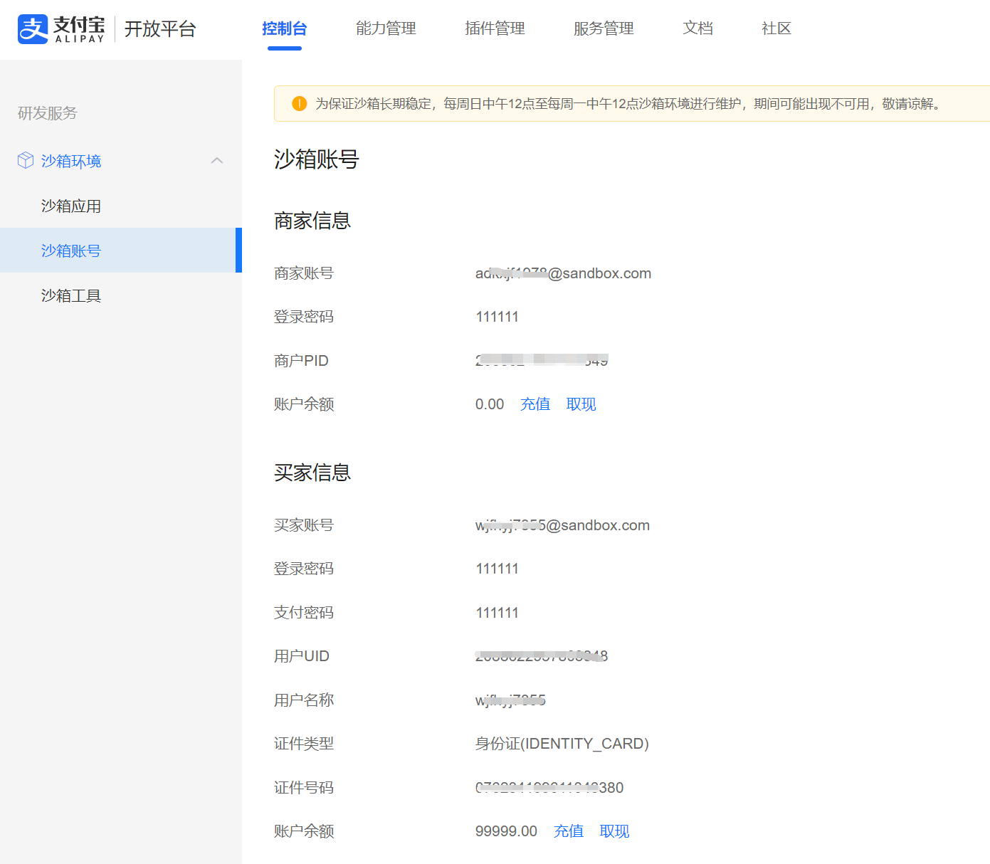Image resolution: width=990 pixels, height=864 pixels.
Task: Click 充值 next to the merchant balance
Action: tap(535, 404)
